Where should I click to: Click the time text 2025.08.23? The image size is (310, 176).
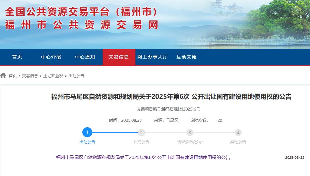coord(131,120)
